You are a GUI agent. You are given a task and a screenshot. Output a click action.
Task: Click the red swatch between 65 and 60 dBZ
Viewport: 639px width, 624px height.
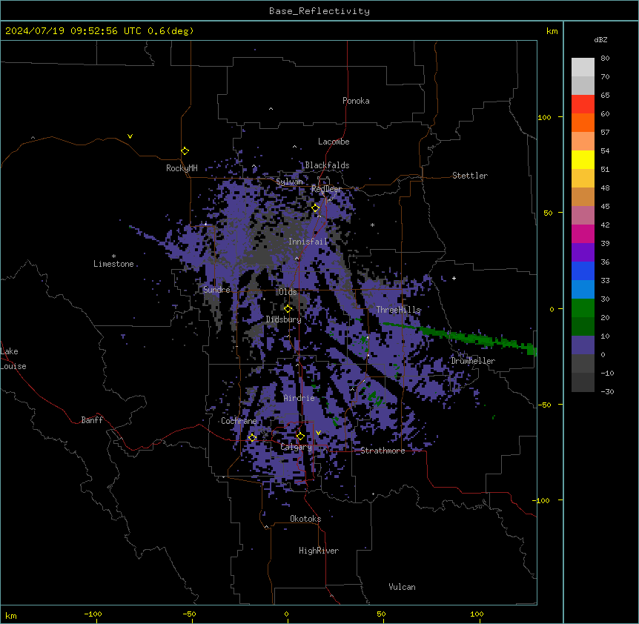click(x=583, y=104)
